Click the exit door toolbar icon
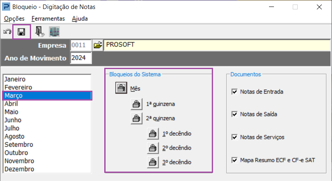 click(40, 32)
